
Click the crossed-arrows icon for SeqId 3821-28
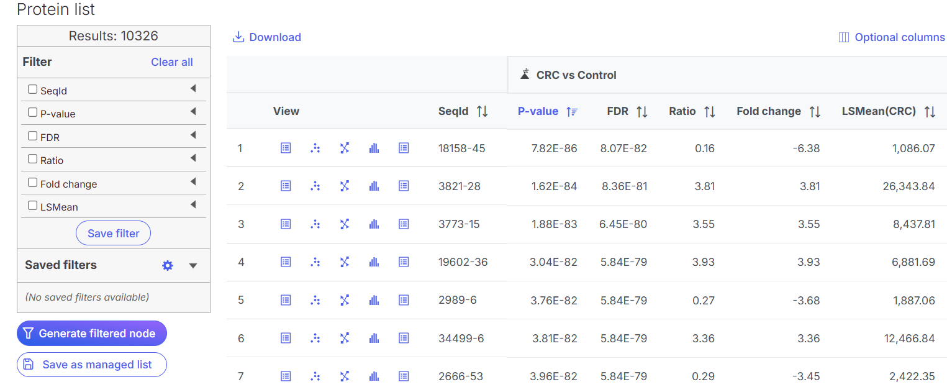coord(345,186)
